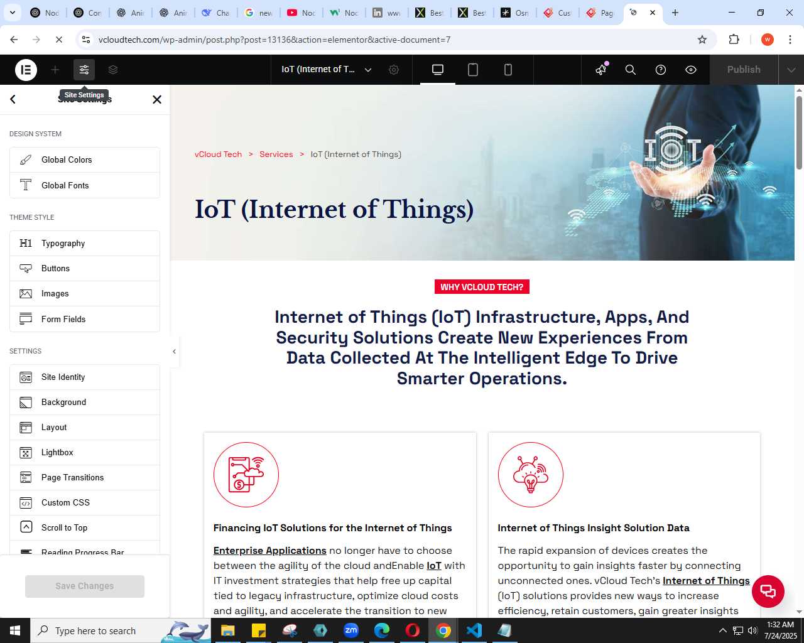
Task: Open the red chat bubble widget
Action: click(768, 592)
